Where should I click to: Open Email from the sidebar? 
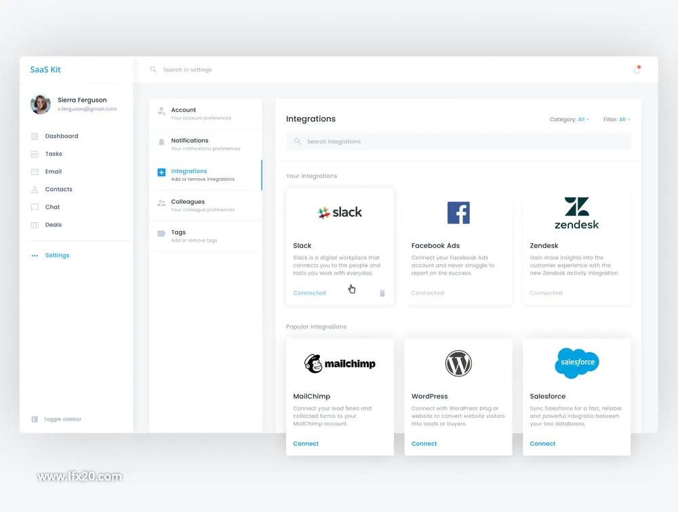[54, 171]
